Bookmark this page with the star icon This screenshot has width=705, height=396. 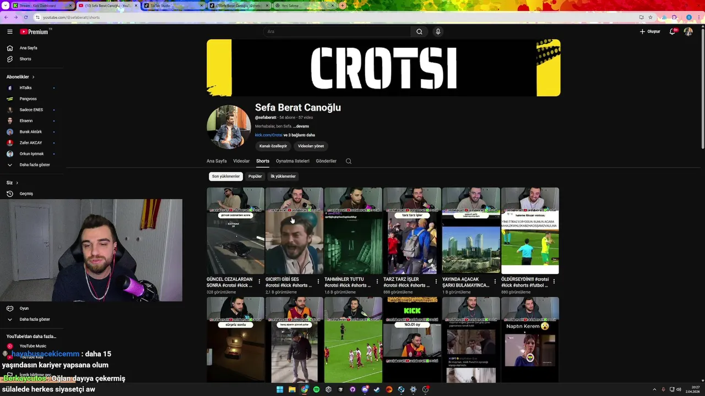649,17
